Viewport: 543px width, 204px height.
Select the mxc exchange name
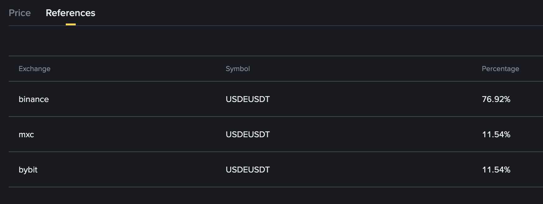point(26,134)
